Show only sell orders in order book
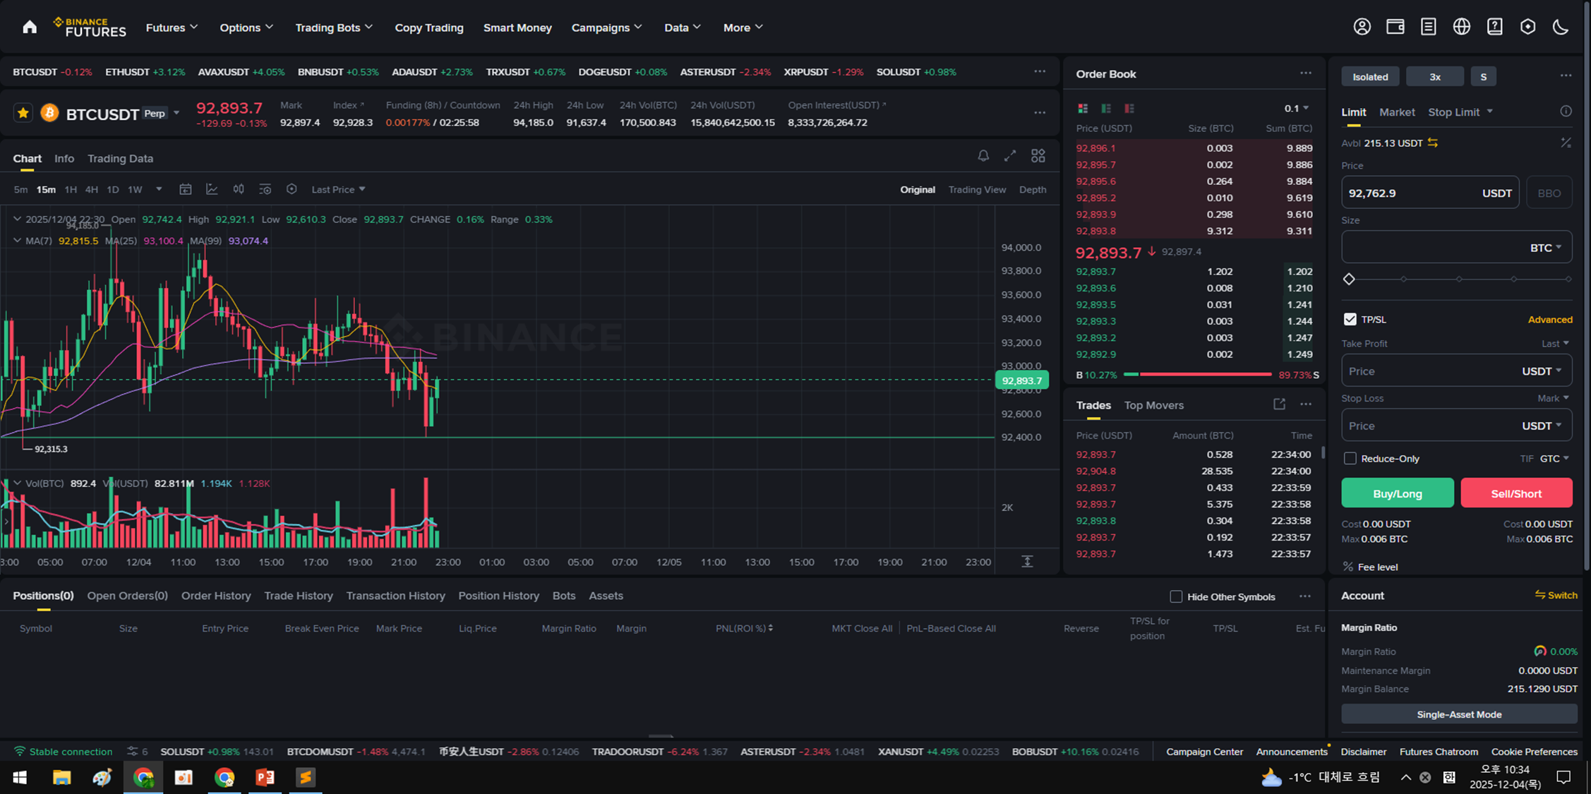The width and height of the screenshot is (1591, 794). [1129, 109]
